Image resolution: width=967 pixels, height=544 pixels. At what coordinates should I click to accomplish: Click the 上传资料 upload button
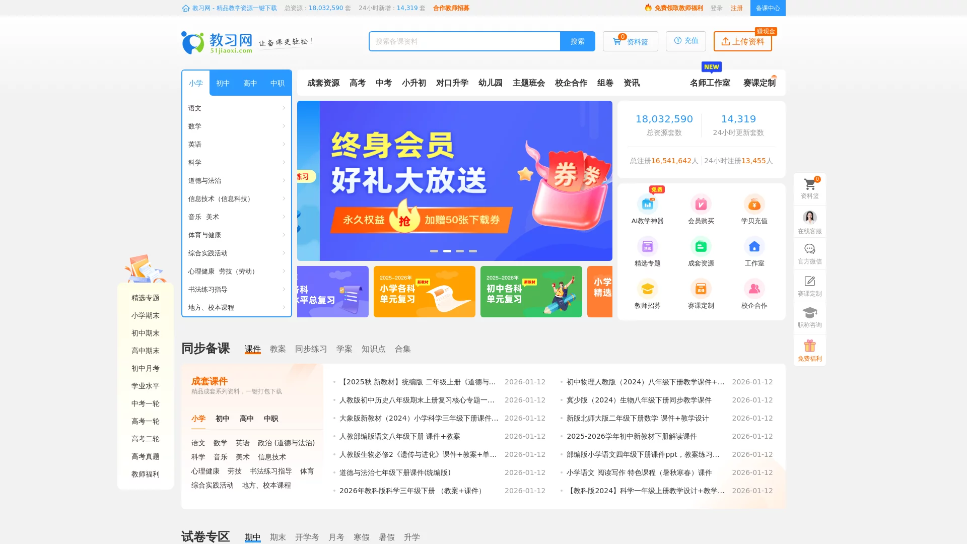point(742,42)
